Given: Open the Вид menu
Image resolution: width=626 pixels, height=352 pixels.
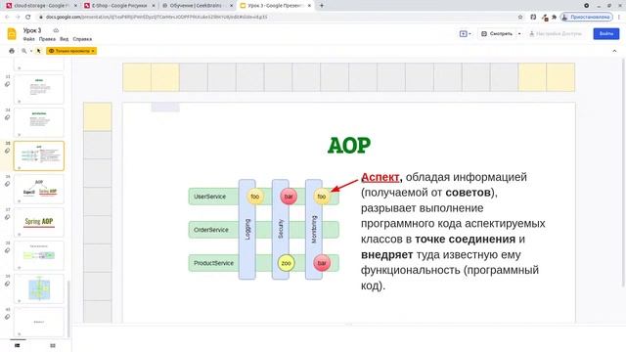Looking at the screenshot, I should 64,39.
